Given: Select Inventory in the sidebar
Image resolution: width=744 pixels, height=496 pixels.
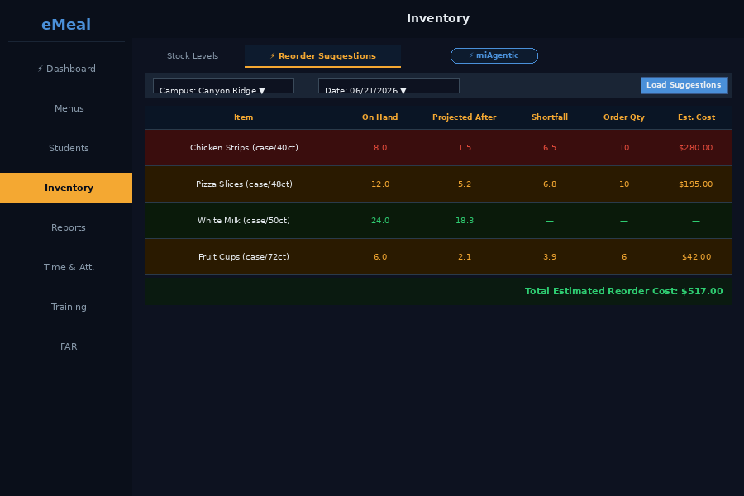Looking at the screenshot, I should [x=66, y=188].
